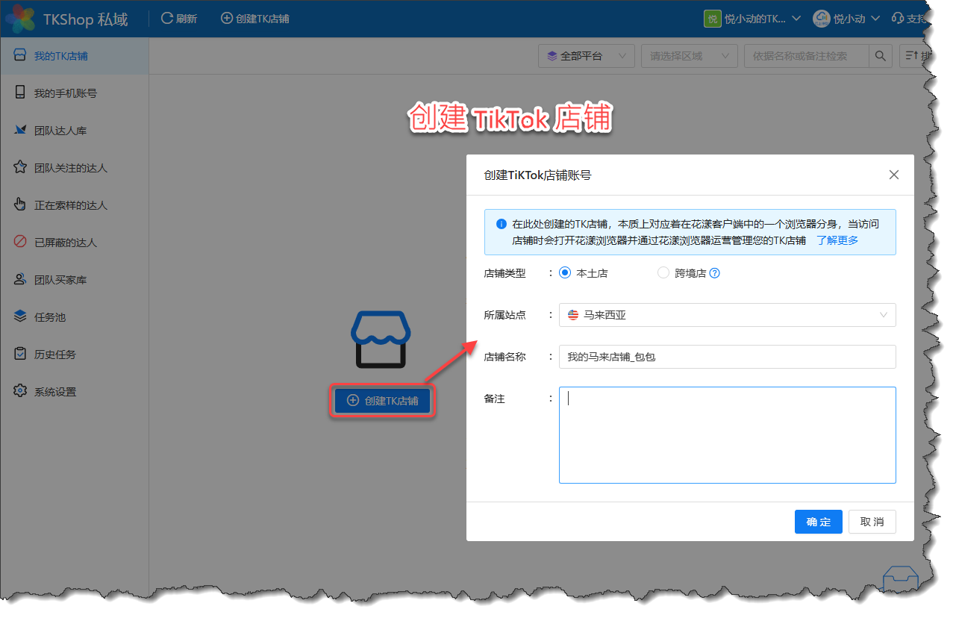
Task: Open 团队关注的达人 in the sidebar
Action: tap(75, 168)
